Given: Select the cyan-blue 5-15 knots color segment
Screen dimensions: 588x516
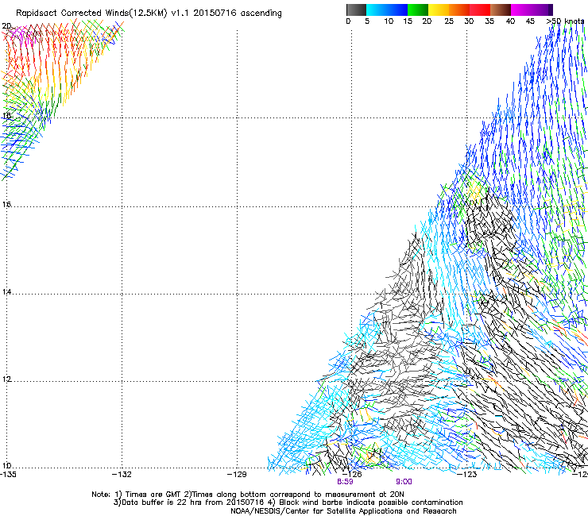Looking at the screenshot, I should click(387, 10).
